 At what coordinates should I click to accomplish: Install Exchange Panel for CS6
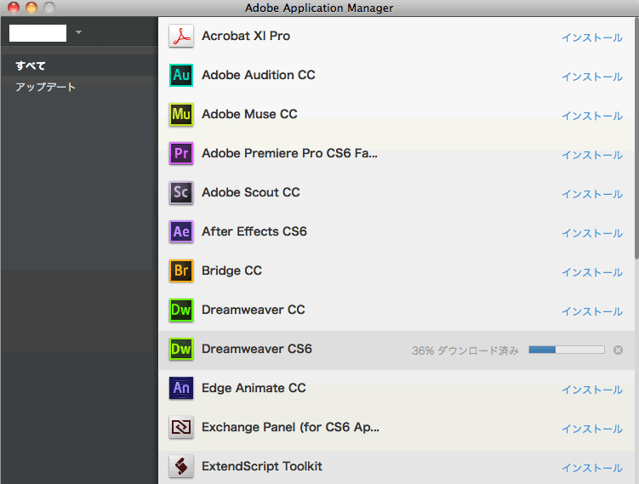pyautogui.click(x=592, y=429)
